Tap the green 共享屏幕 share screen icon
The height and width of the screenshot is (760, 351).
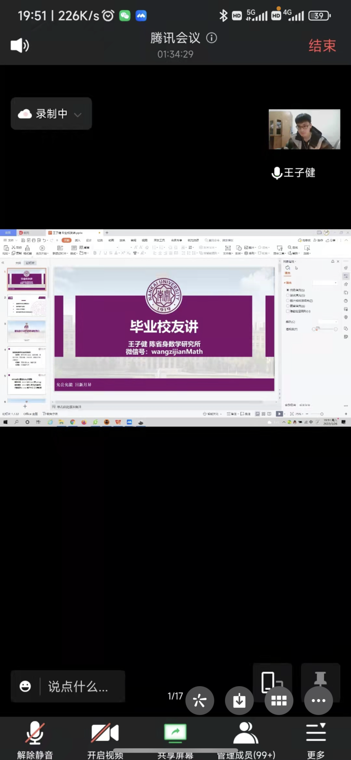coord(175,732)
